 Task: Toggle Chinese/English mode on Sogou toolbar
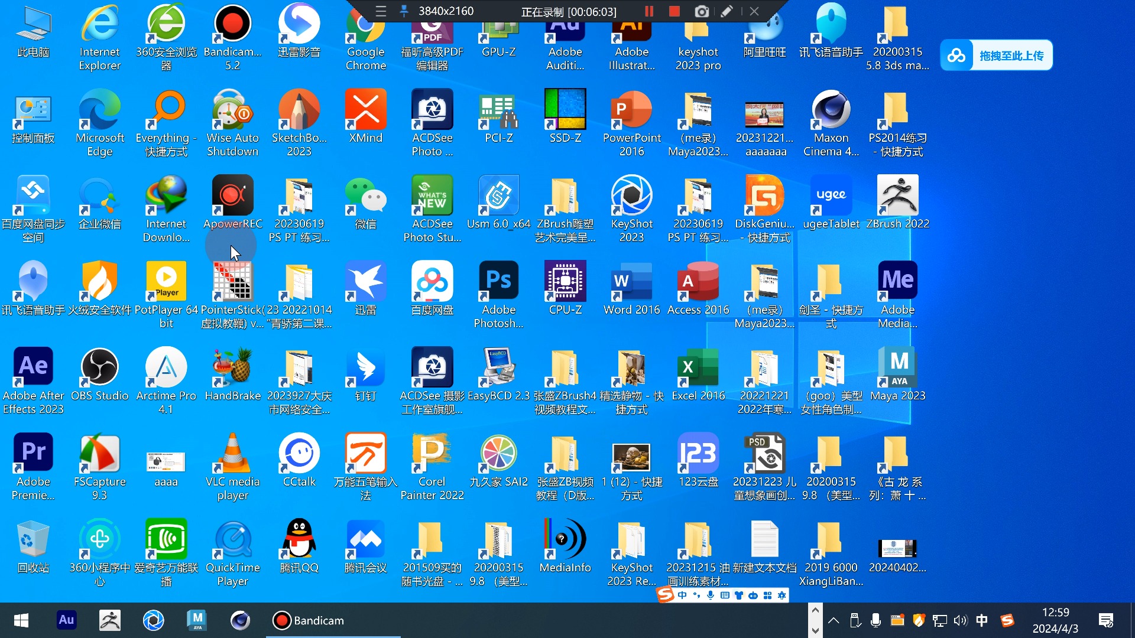[682, 595]
